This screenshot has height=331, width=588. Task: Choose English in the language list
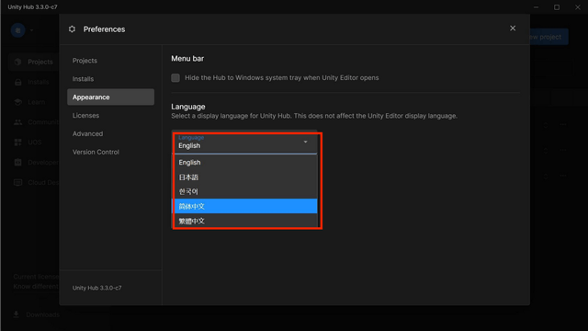coord(244,162)
